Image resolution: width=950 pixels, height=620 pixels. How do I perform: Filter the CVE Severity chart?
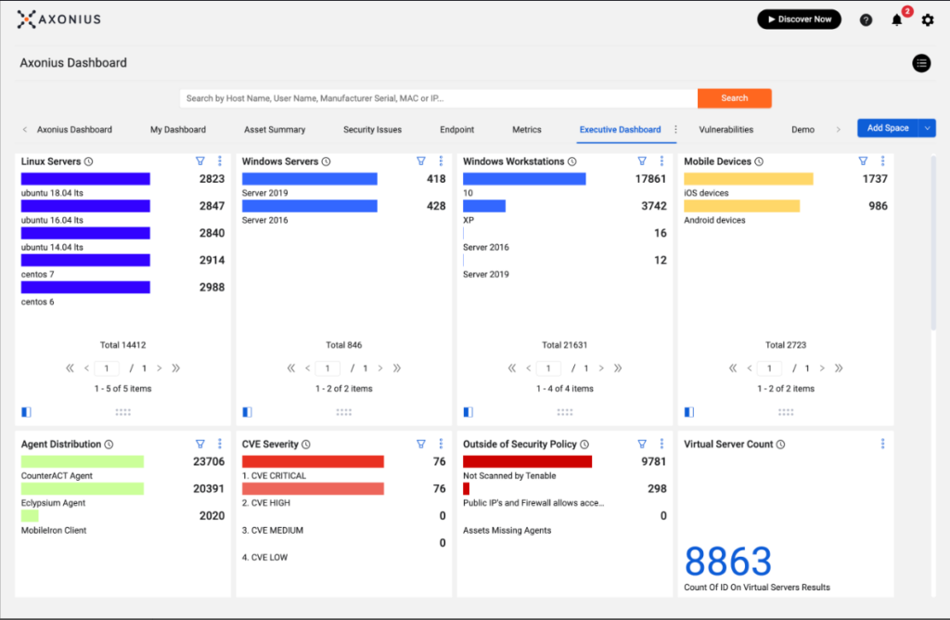[421, 445]
